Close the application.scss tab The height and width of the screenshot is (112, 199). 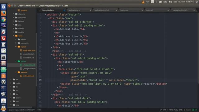click(90, 10)
